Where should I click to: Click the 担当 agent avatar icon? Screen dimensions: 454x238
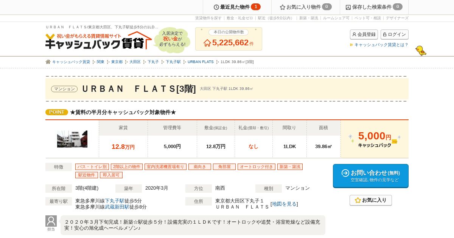click(51, 221)
